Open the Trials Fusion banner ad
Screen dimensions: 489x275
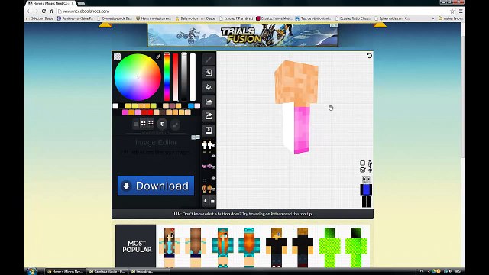click(x=243, y=34)
